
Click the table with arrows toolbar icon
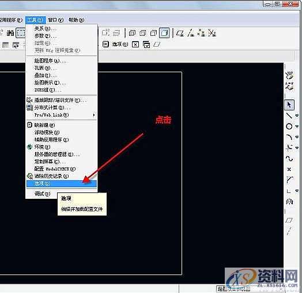coord(16,45)
